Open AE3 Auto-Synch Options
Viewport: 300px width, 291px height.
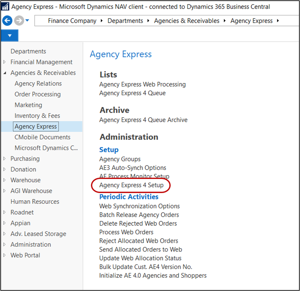pyautogui.click(x=133, y=168)
